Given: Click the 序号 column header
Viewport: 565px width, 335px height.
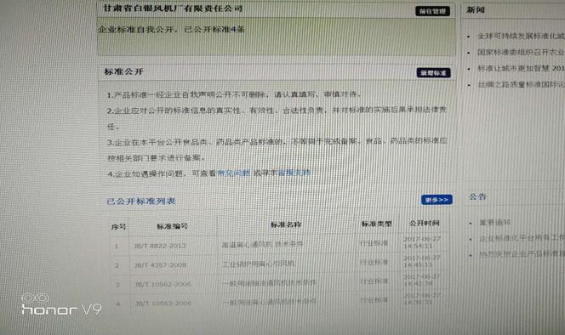Looking at the screenshot, I should coord(118,226).
